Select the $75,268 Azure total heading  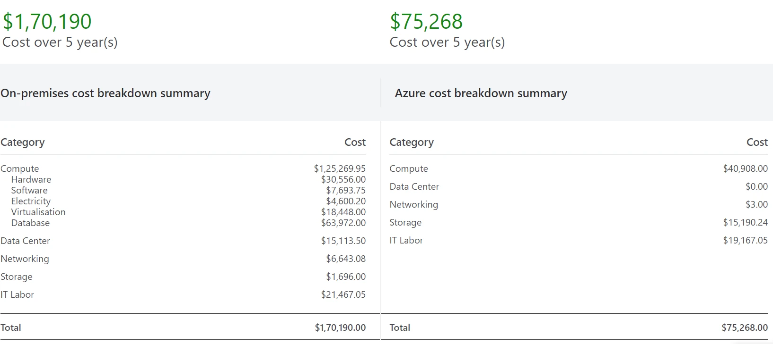coord(426,22)
